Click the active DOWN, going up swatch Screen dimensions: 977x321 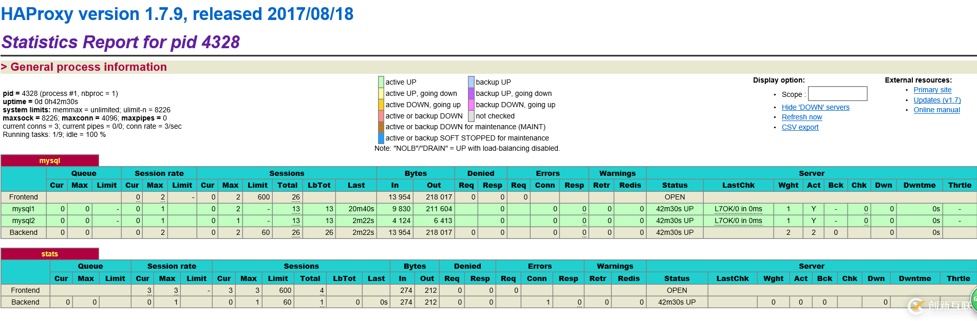pos(381,105)
